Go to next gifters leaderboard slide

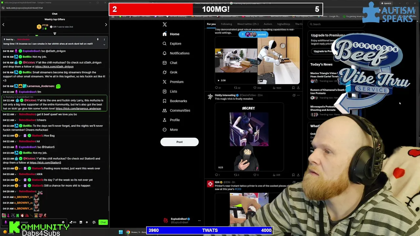106,25
